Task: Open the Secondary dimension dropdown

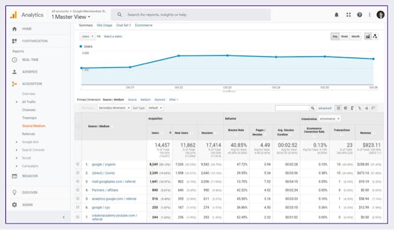Action: [114, 108]
